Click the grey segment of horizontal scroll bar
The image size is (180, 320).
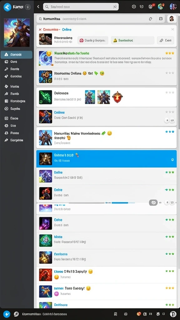[x=87, y=203]
